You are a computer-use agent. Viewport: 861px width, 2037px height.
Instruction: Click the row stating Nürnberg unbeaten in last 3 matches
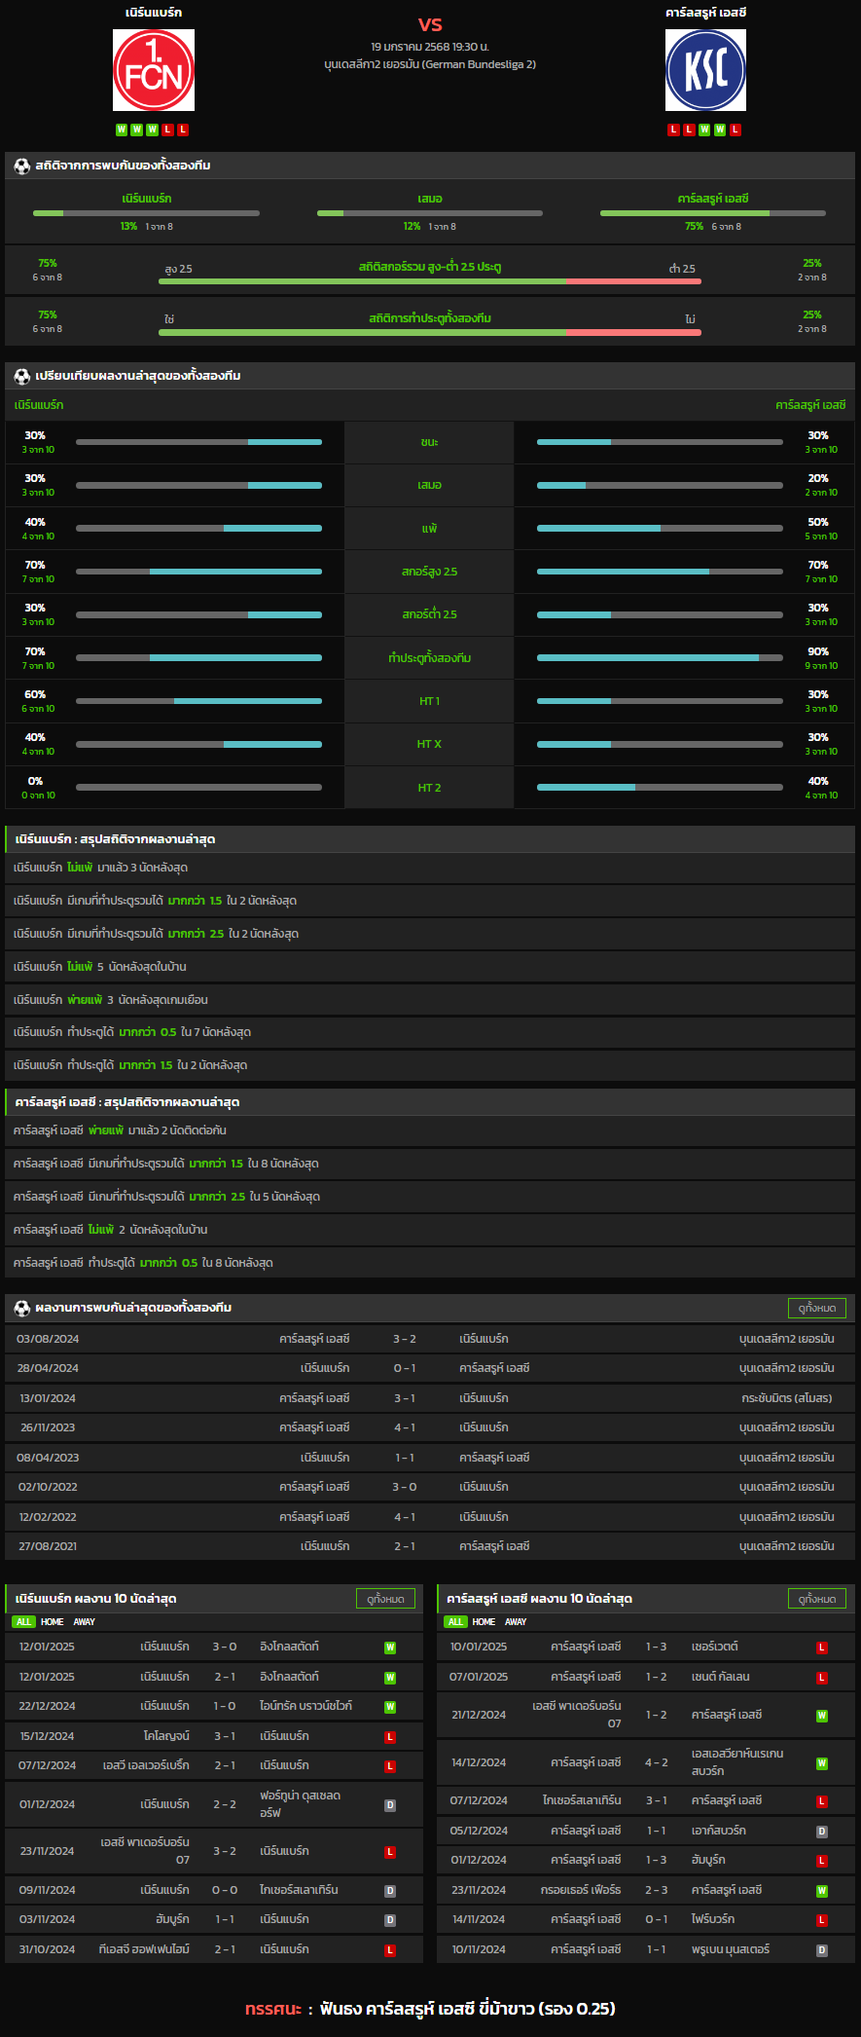click(x=430, y=868)
